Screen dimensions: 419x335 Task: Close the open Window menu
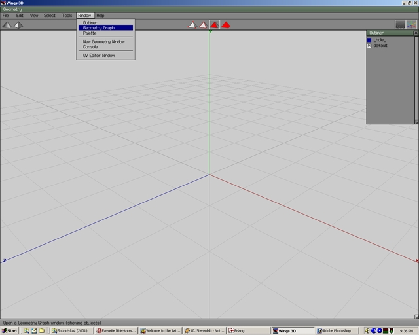[85, 16]
